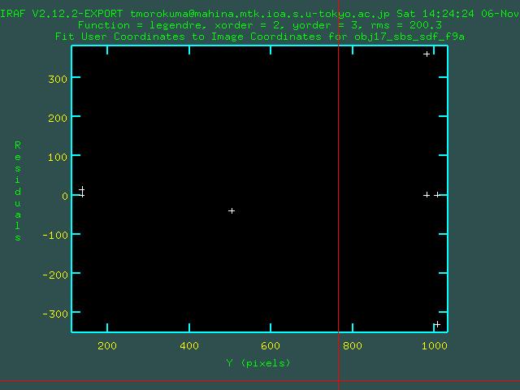Click the 'IRAF V2.12.2-EXPORT' header text
Viewport: 520px width, 390px height.
coord(62,14)
